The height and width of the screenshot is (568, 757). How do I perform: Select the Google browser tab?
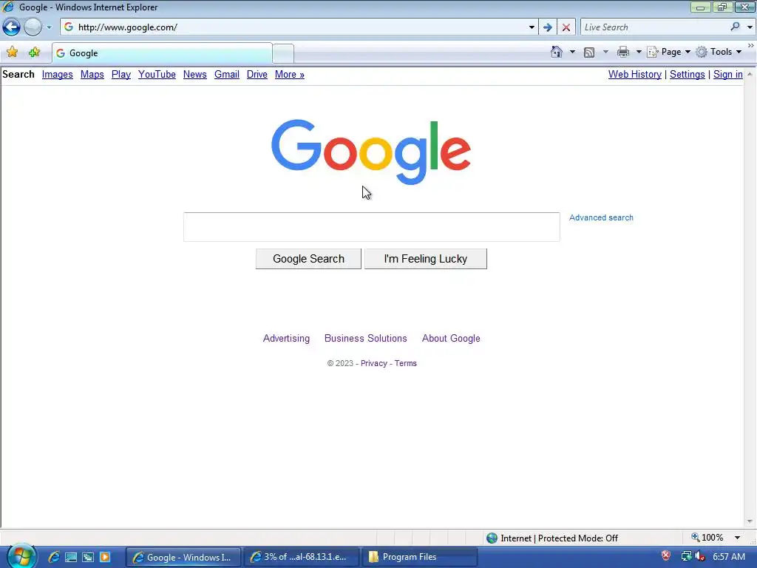162,53
